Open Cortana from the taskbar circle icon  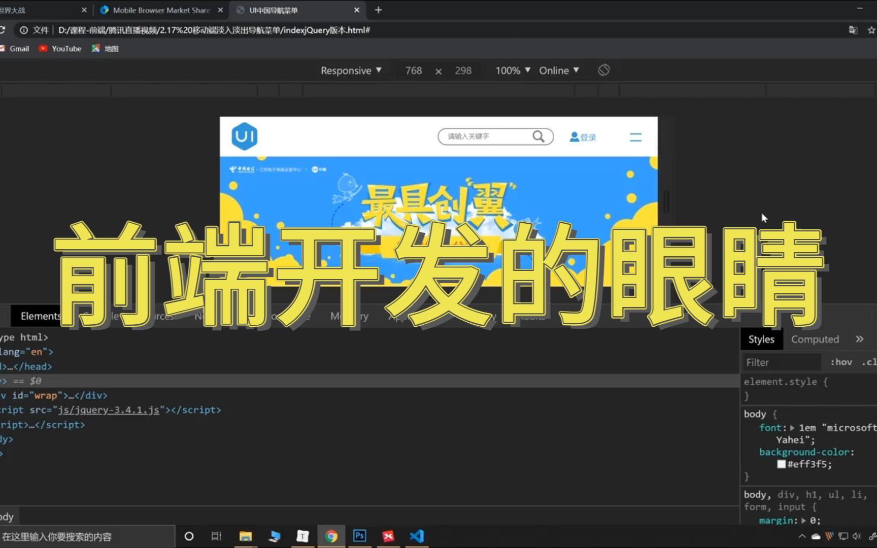point(189,536)
